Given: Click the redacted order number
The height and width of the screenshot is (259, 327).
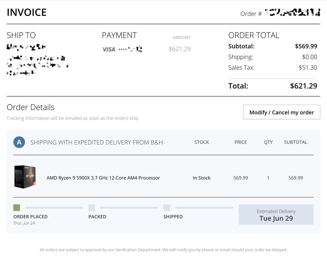Looking at the screenshot, I should 292,13.
